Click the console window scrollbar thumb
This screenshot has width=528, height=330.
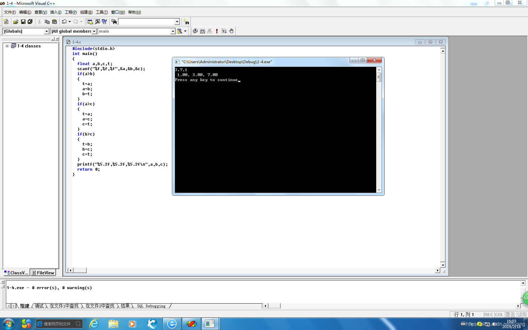click(379, 77)
